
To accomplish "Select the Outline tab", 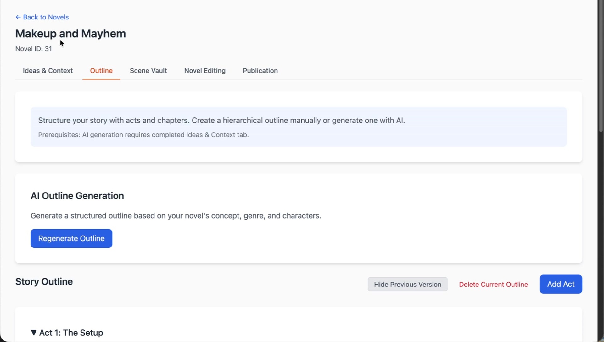I will (101, 71).
